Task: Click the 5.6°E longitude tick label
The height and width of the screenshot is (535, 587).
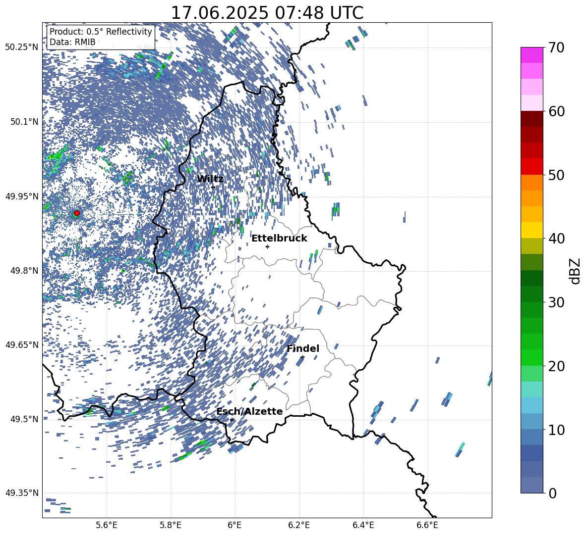Action: tap(107, 525)
